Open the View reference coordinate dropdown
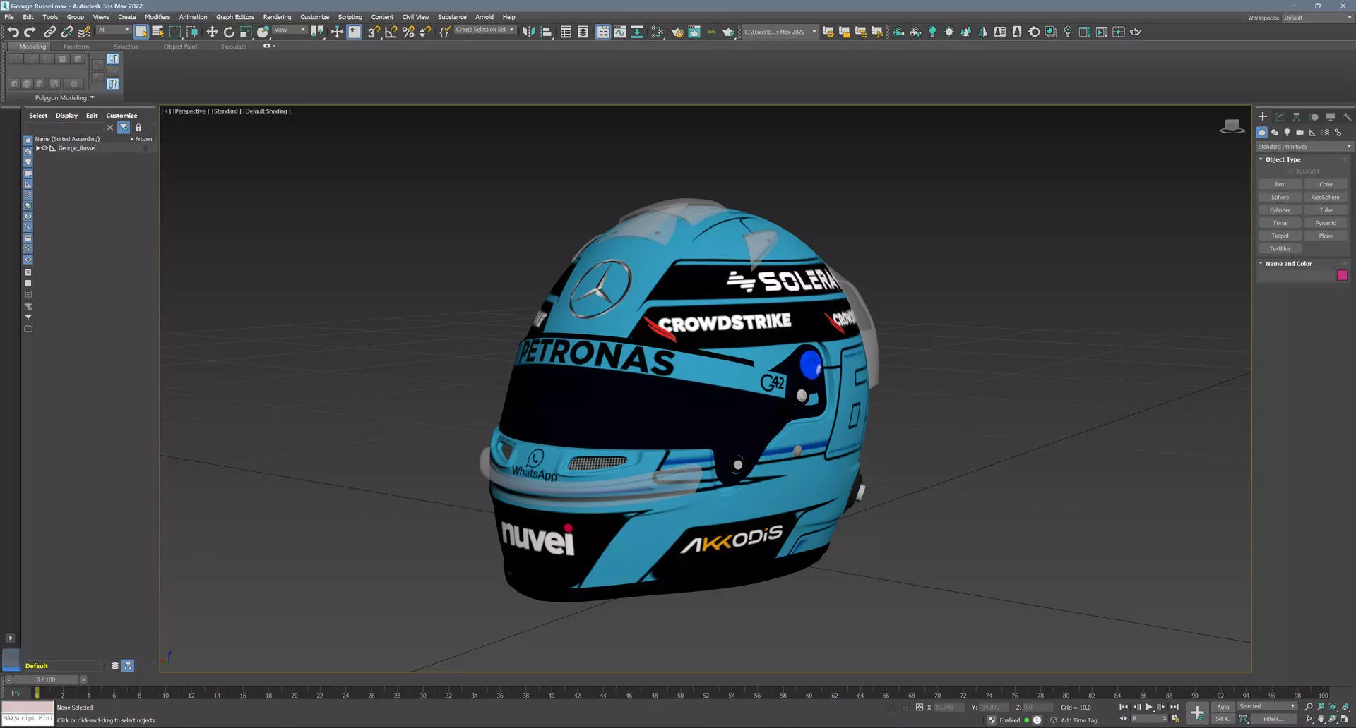 pos(290,30)
